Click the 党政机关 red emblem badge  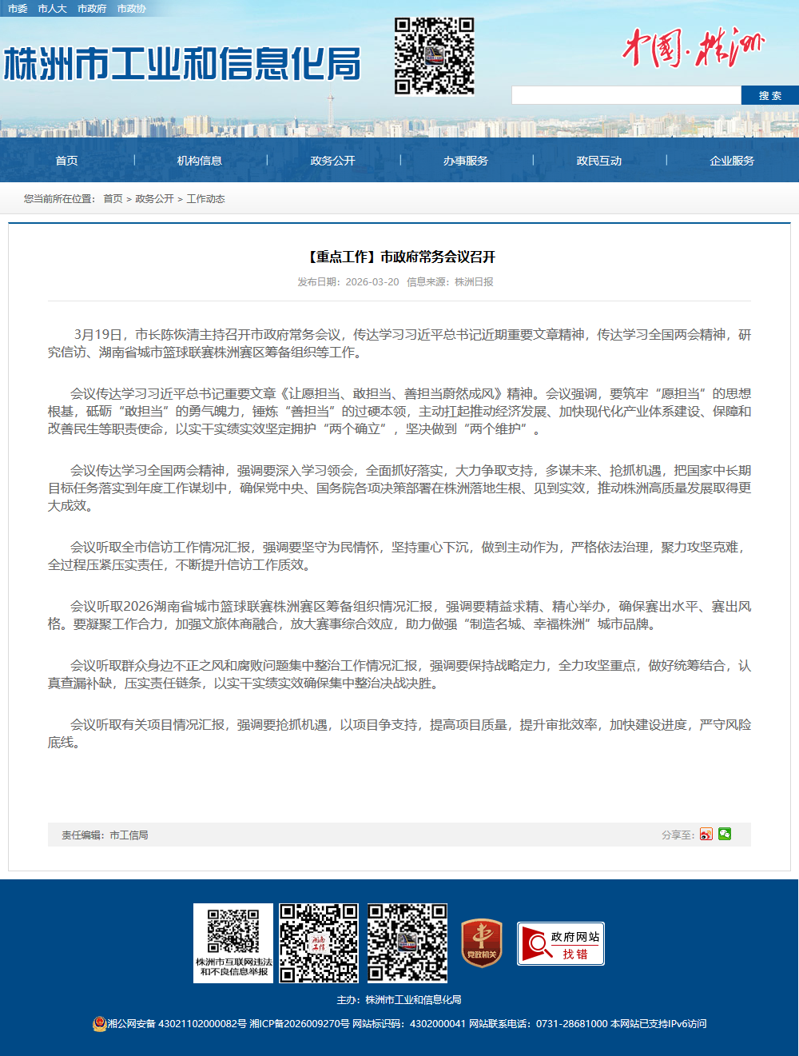click(482, 943)
